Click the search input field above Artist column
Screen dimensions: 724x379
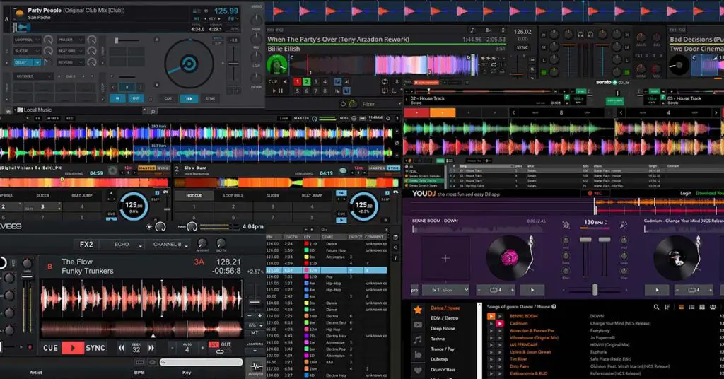202,362
